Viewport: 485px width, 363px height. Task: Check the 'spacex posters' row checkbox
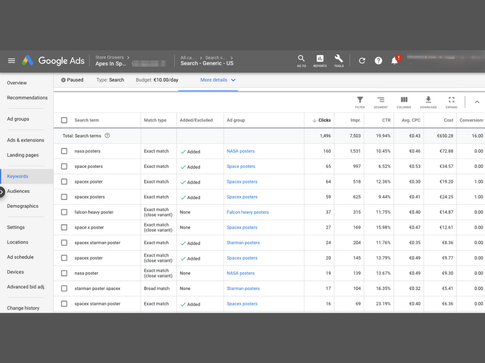[64, 197]
